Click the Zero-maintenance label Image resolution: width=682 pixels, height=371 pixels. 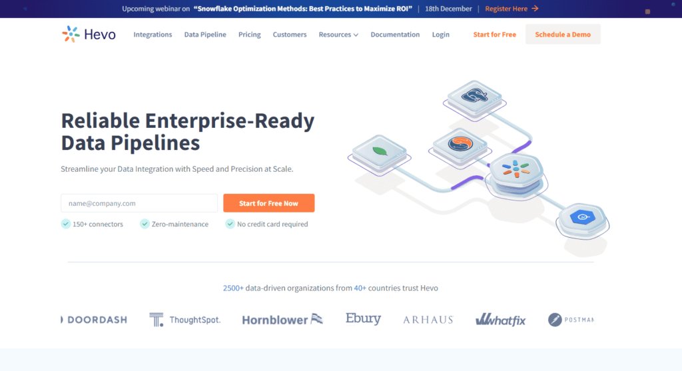(180, 224)
